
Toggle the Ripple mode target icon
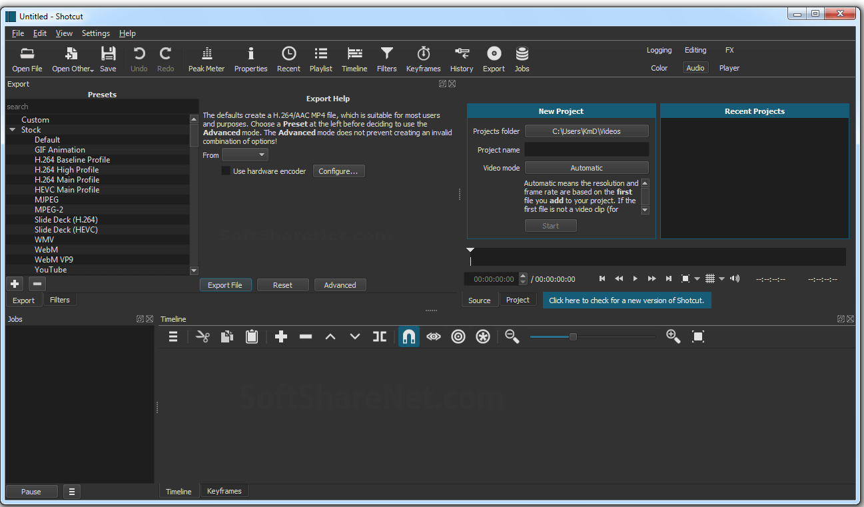[458, 337]
